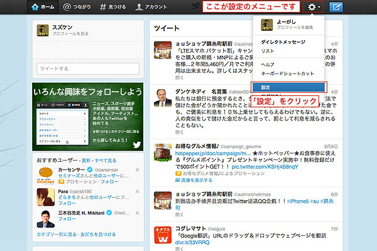The width and height of the screenshot is (377, 251).
Task: Click カテゴリー別に見る link
Action: (x=57, y=234)
